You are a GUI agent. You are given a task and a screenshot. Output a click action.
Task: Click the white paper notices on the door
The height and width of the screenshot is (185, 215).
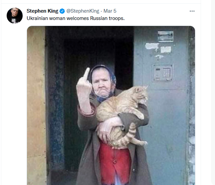tap(157, 47)
